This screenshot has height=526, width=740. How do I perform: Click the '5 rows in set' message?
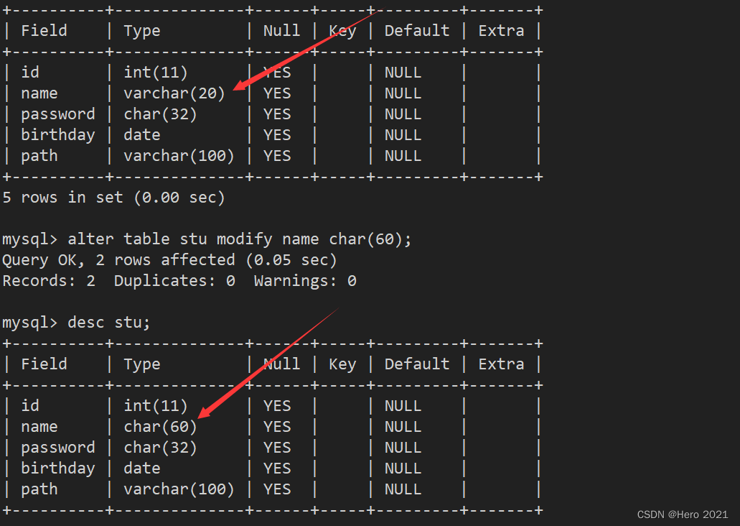tap(113, 198)
